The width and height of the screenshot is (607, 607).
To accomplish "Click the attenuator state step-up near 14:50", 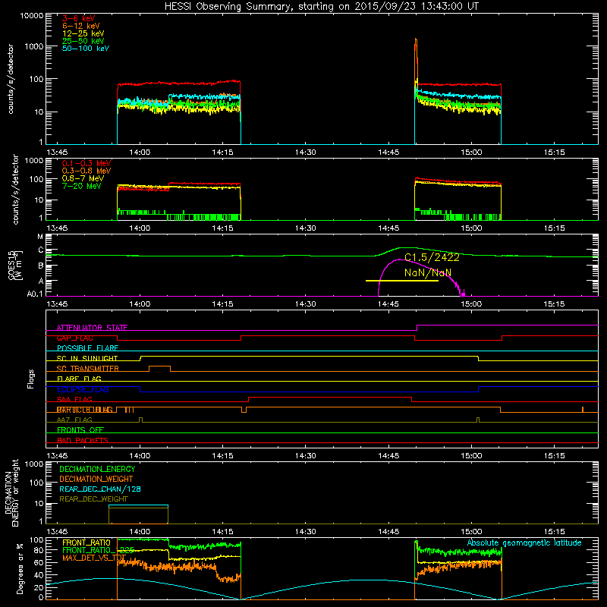I will point(417,328).
